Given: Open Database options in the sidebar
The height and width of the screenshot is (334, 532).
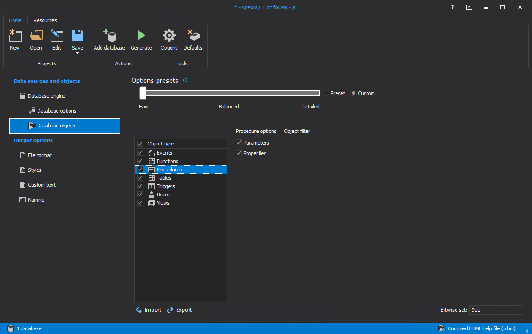Looking at the screenshot, I should (52, 111).
